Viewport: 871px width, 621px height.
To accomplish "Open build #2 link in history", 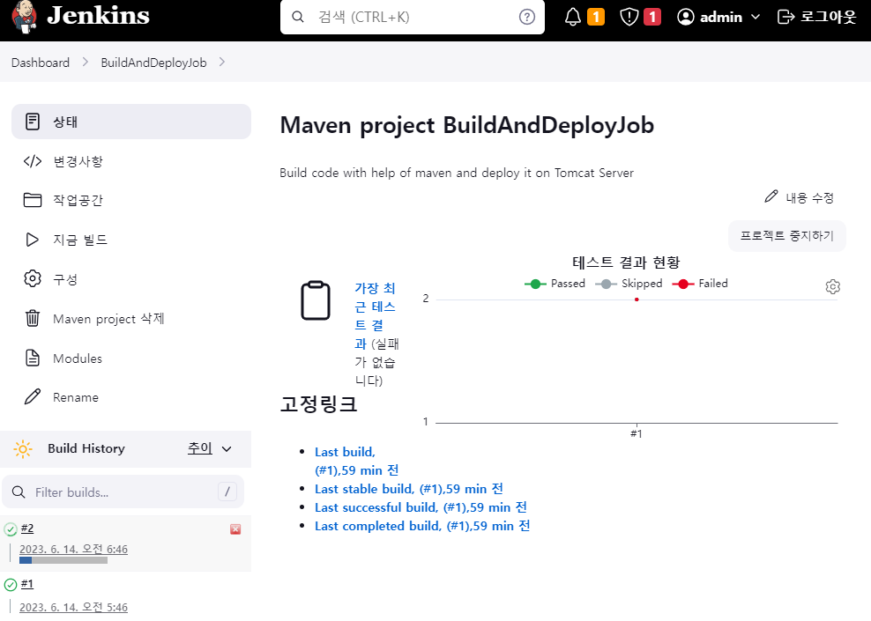I will point(27,529).
